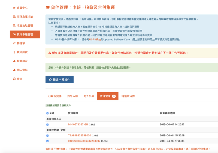This screenshot has height=153, width=218.
Task: Click the globe icon beside 查詢
Action: pos(14,79)
